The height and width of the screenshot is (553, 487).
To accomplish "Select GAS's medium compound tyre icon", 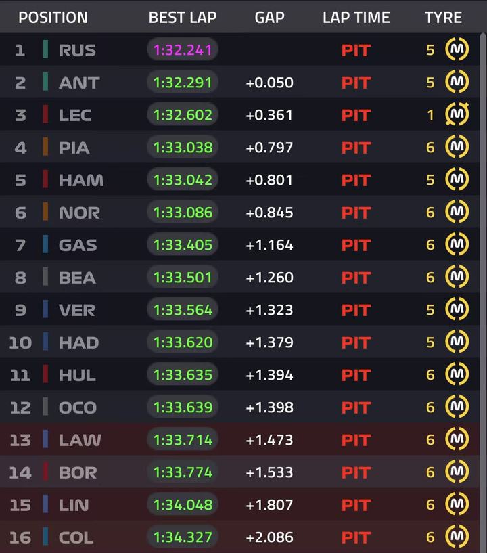I will 457,245.
